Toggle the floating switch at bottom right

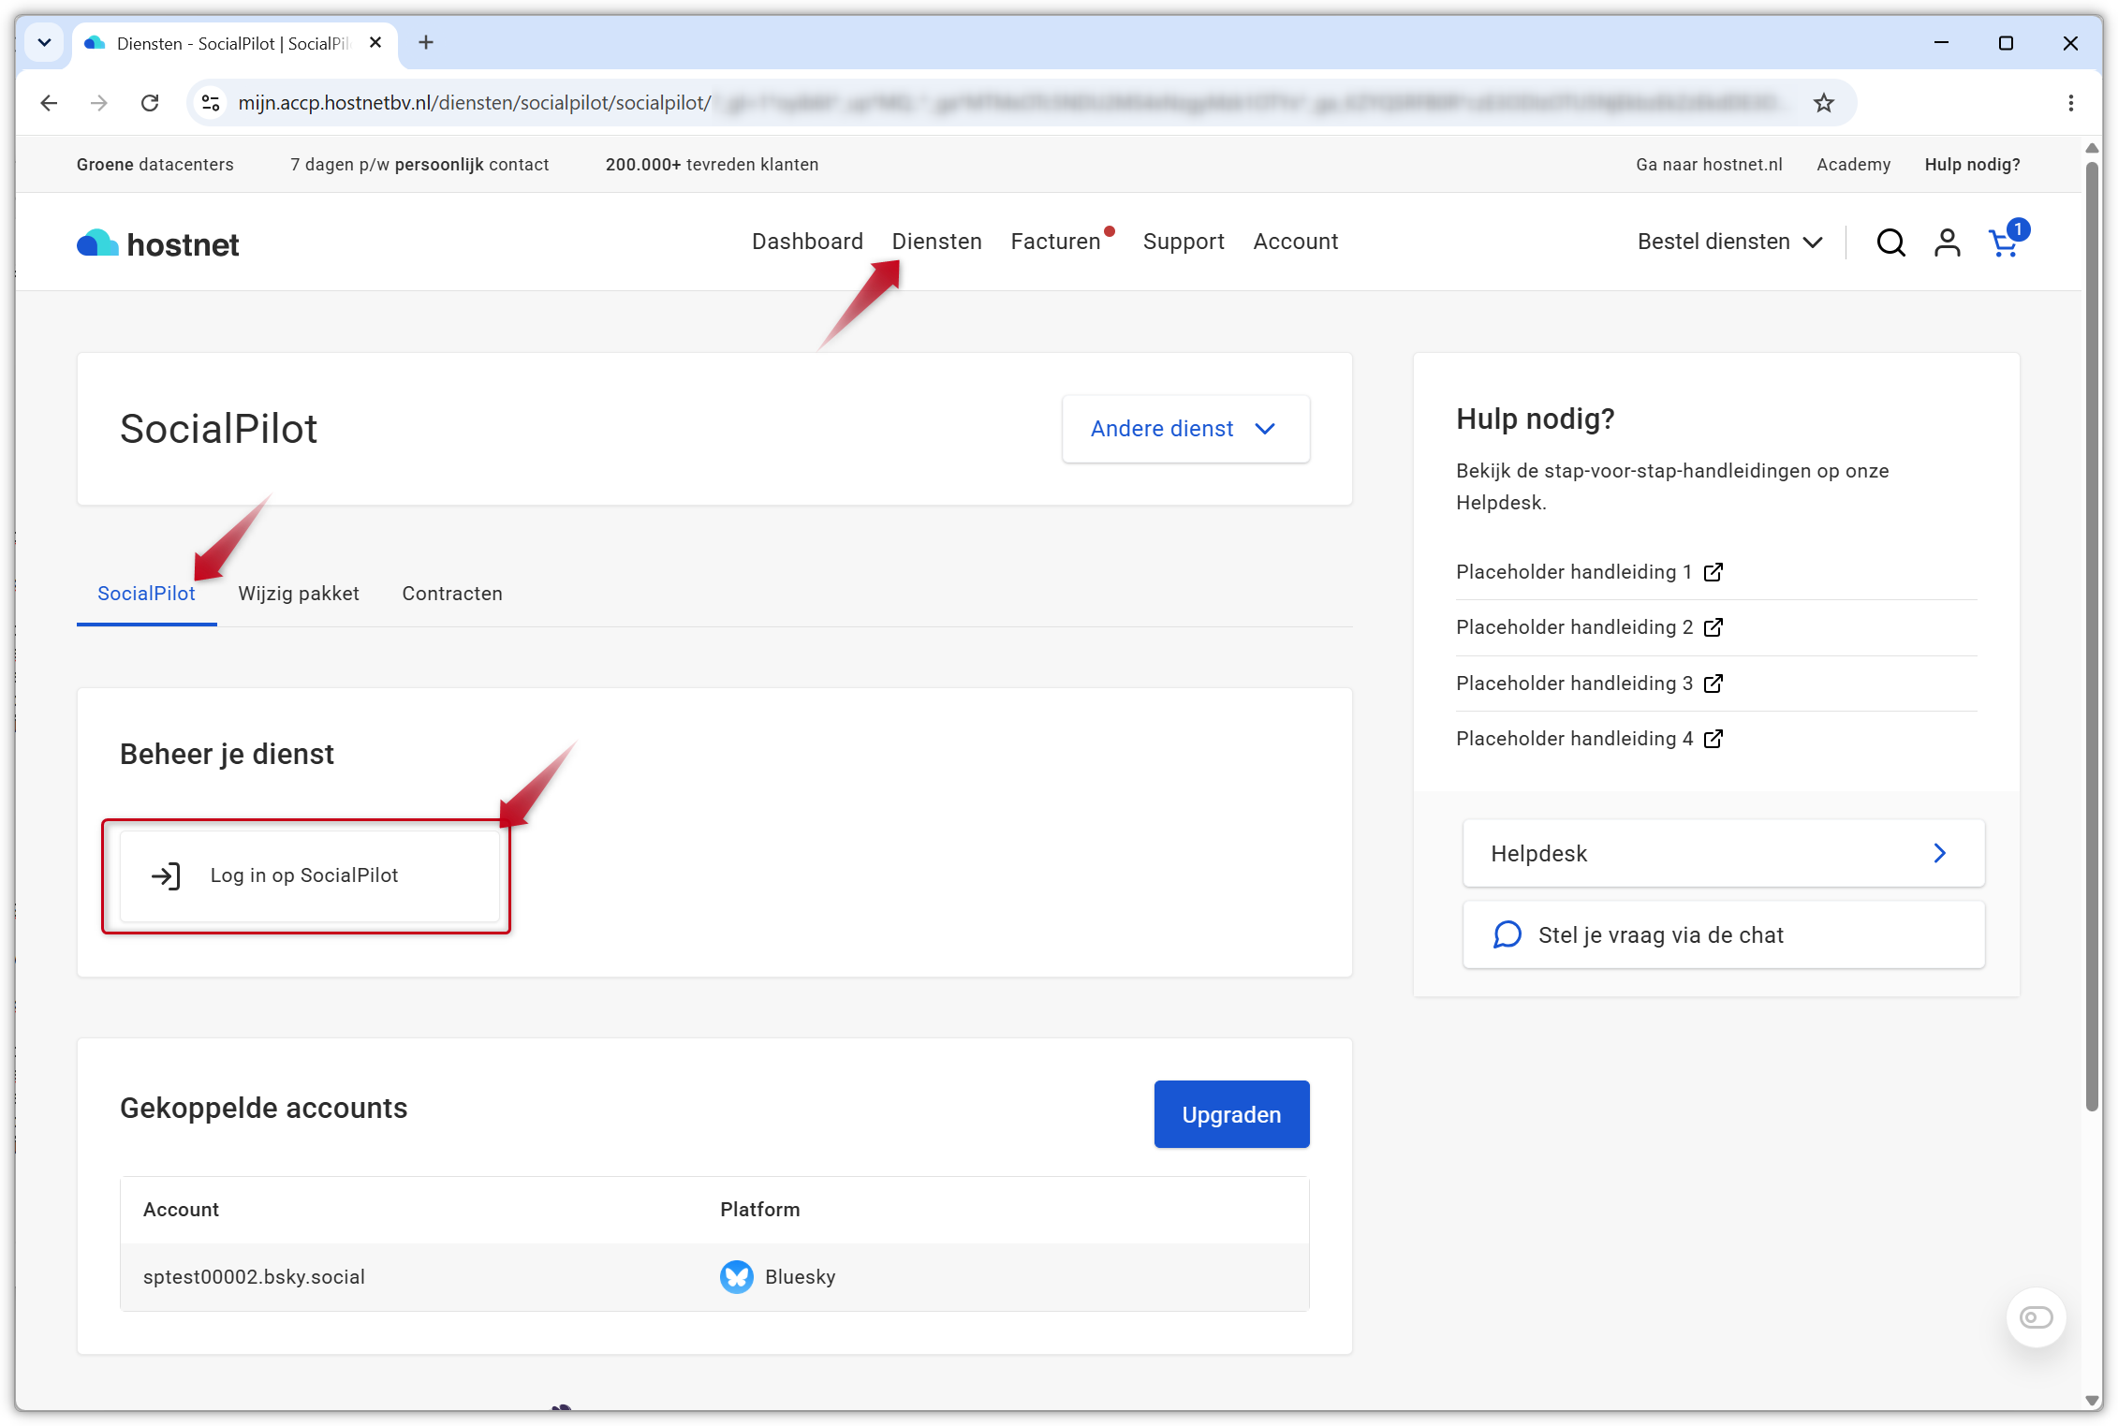pyautogui.click(x=2036, y=1317)
